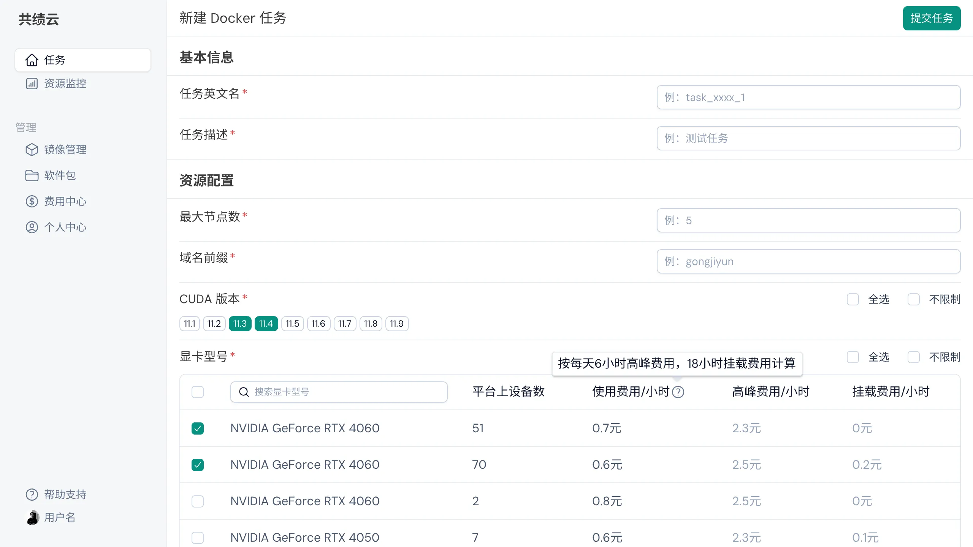Open the 共绩云 brand link
The width and height of the screenshot is (973, 547).
(x=38, y=19)
